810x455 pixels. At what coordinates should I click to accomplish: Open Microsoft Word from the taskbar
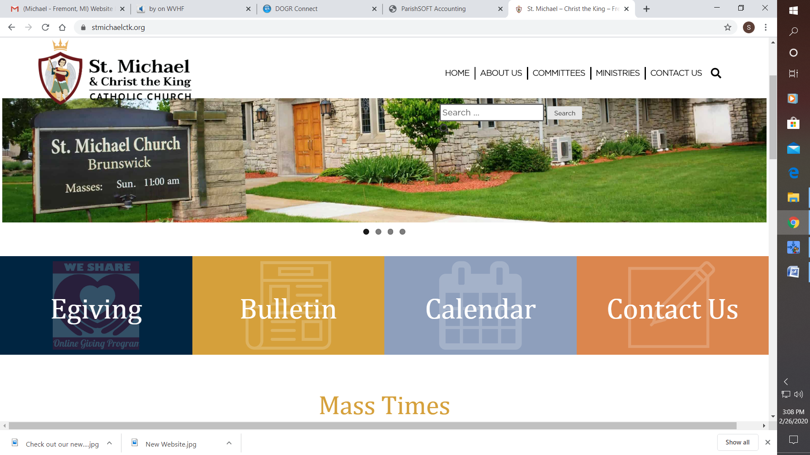(793, 272)
